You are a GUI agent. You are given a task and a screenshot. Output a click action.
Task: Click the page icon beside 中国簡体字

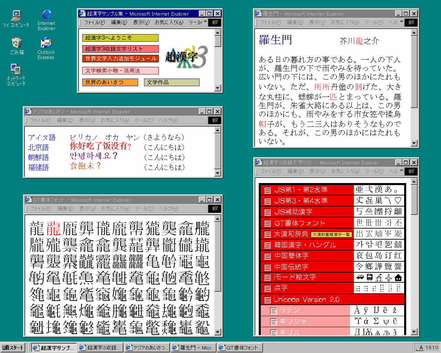tap(267, 256)
